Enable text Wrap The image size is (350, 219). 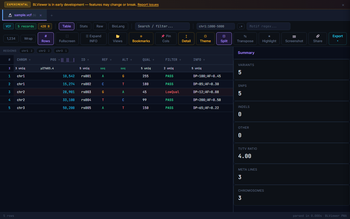28,39
